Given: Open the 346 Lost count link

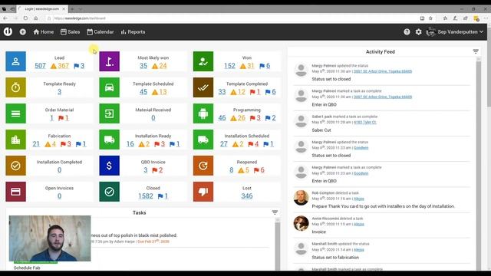Looking at the screenshot, I should (x=247, y=196).
